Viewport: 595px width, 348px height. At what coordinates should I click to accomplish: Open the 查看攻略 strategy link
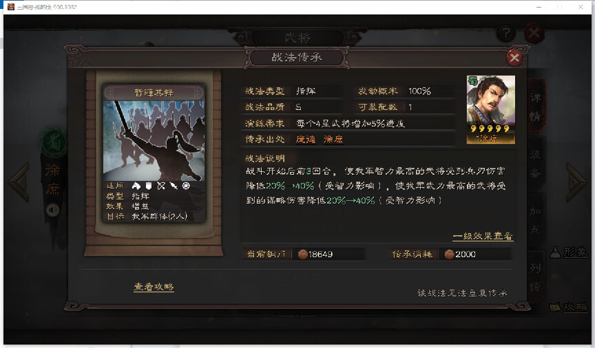tap(154, 287)
